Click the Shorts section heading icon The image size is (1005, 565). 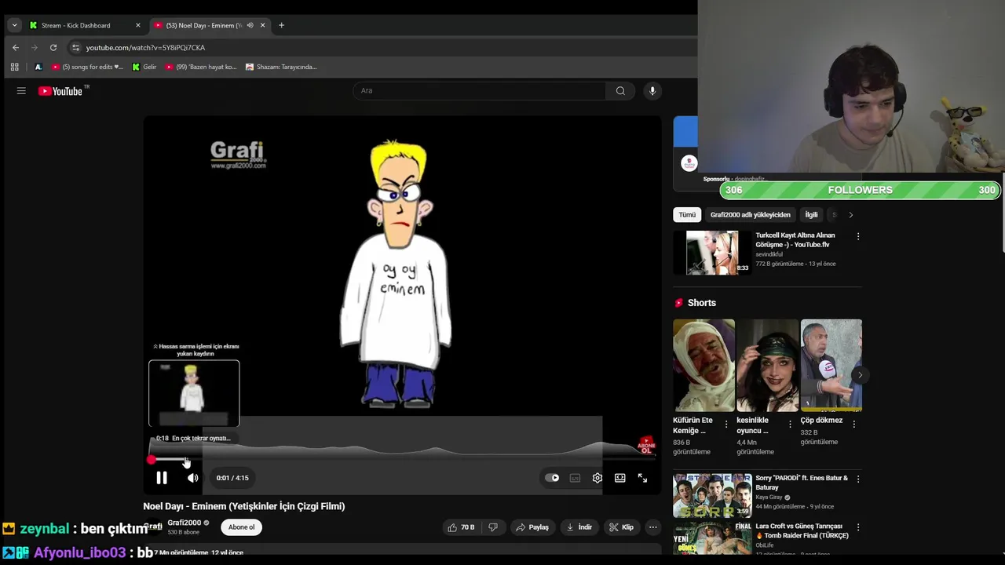679,303
